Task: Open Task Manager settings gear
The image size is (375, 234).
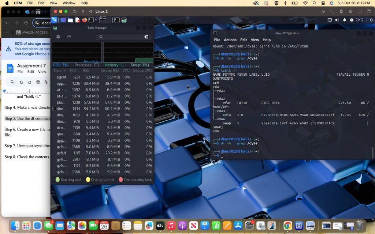Action: point(58,37)
